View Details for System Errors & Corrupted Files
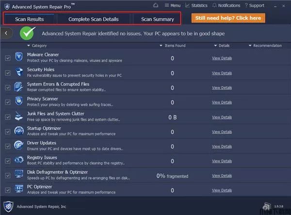The image size is (291, 215). coord(222,88)
